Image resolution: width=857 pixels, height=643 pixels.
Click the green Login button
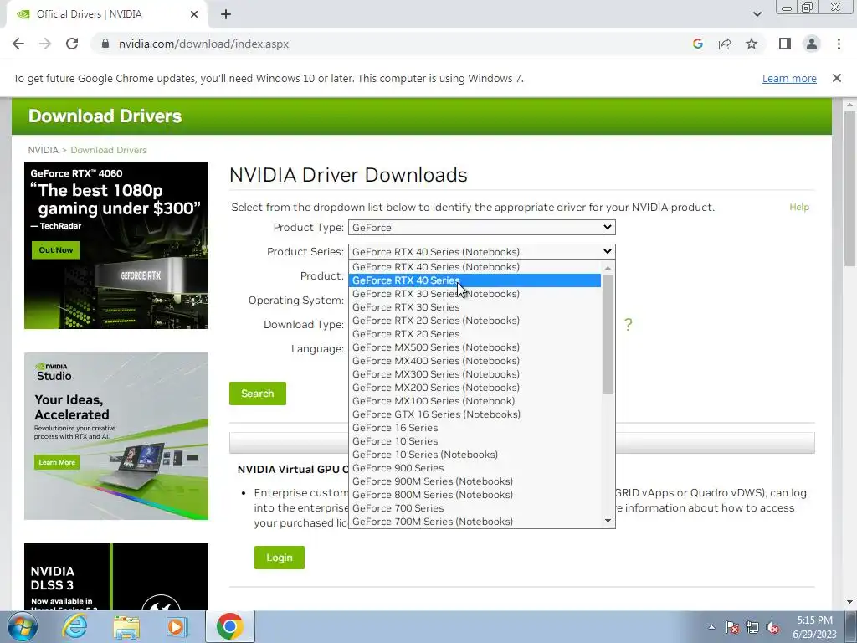tap(280, 557)
